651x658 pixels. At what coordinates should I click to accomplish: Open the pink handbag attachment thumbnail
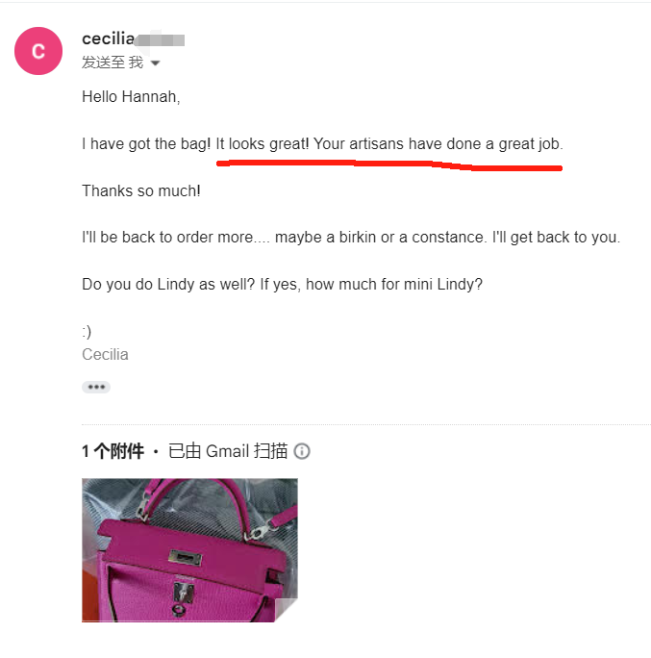pos(189,550)
